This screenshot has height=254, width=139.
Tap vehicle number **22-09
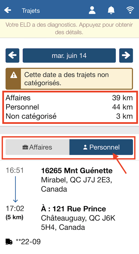tap(28, 242)
